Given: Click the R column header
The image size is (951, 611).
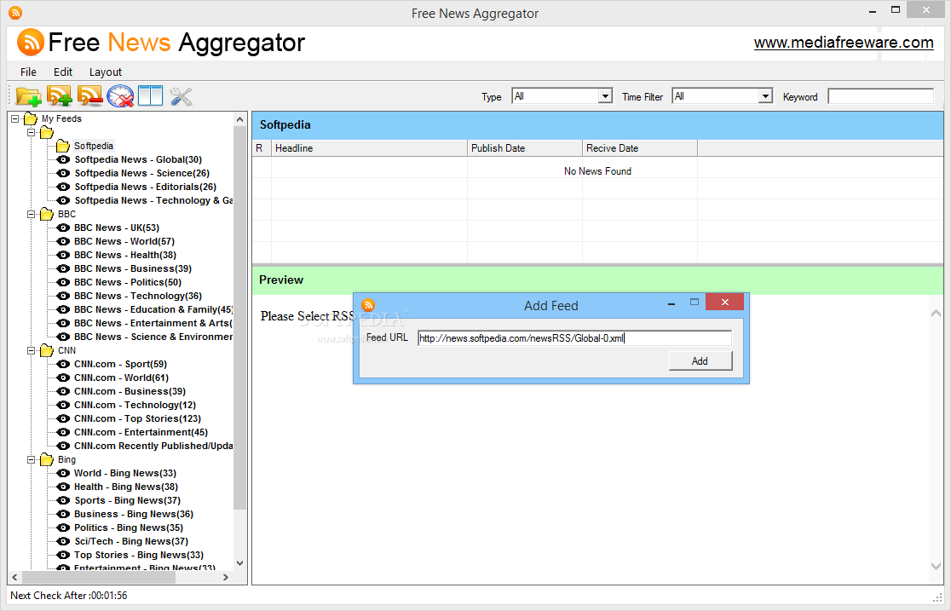Looking at the screenshot, I should click(262, 148).
